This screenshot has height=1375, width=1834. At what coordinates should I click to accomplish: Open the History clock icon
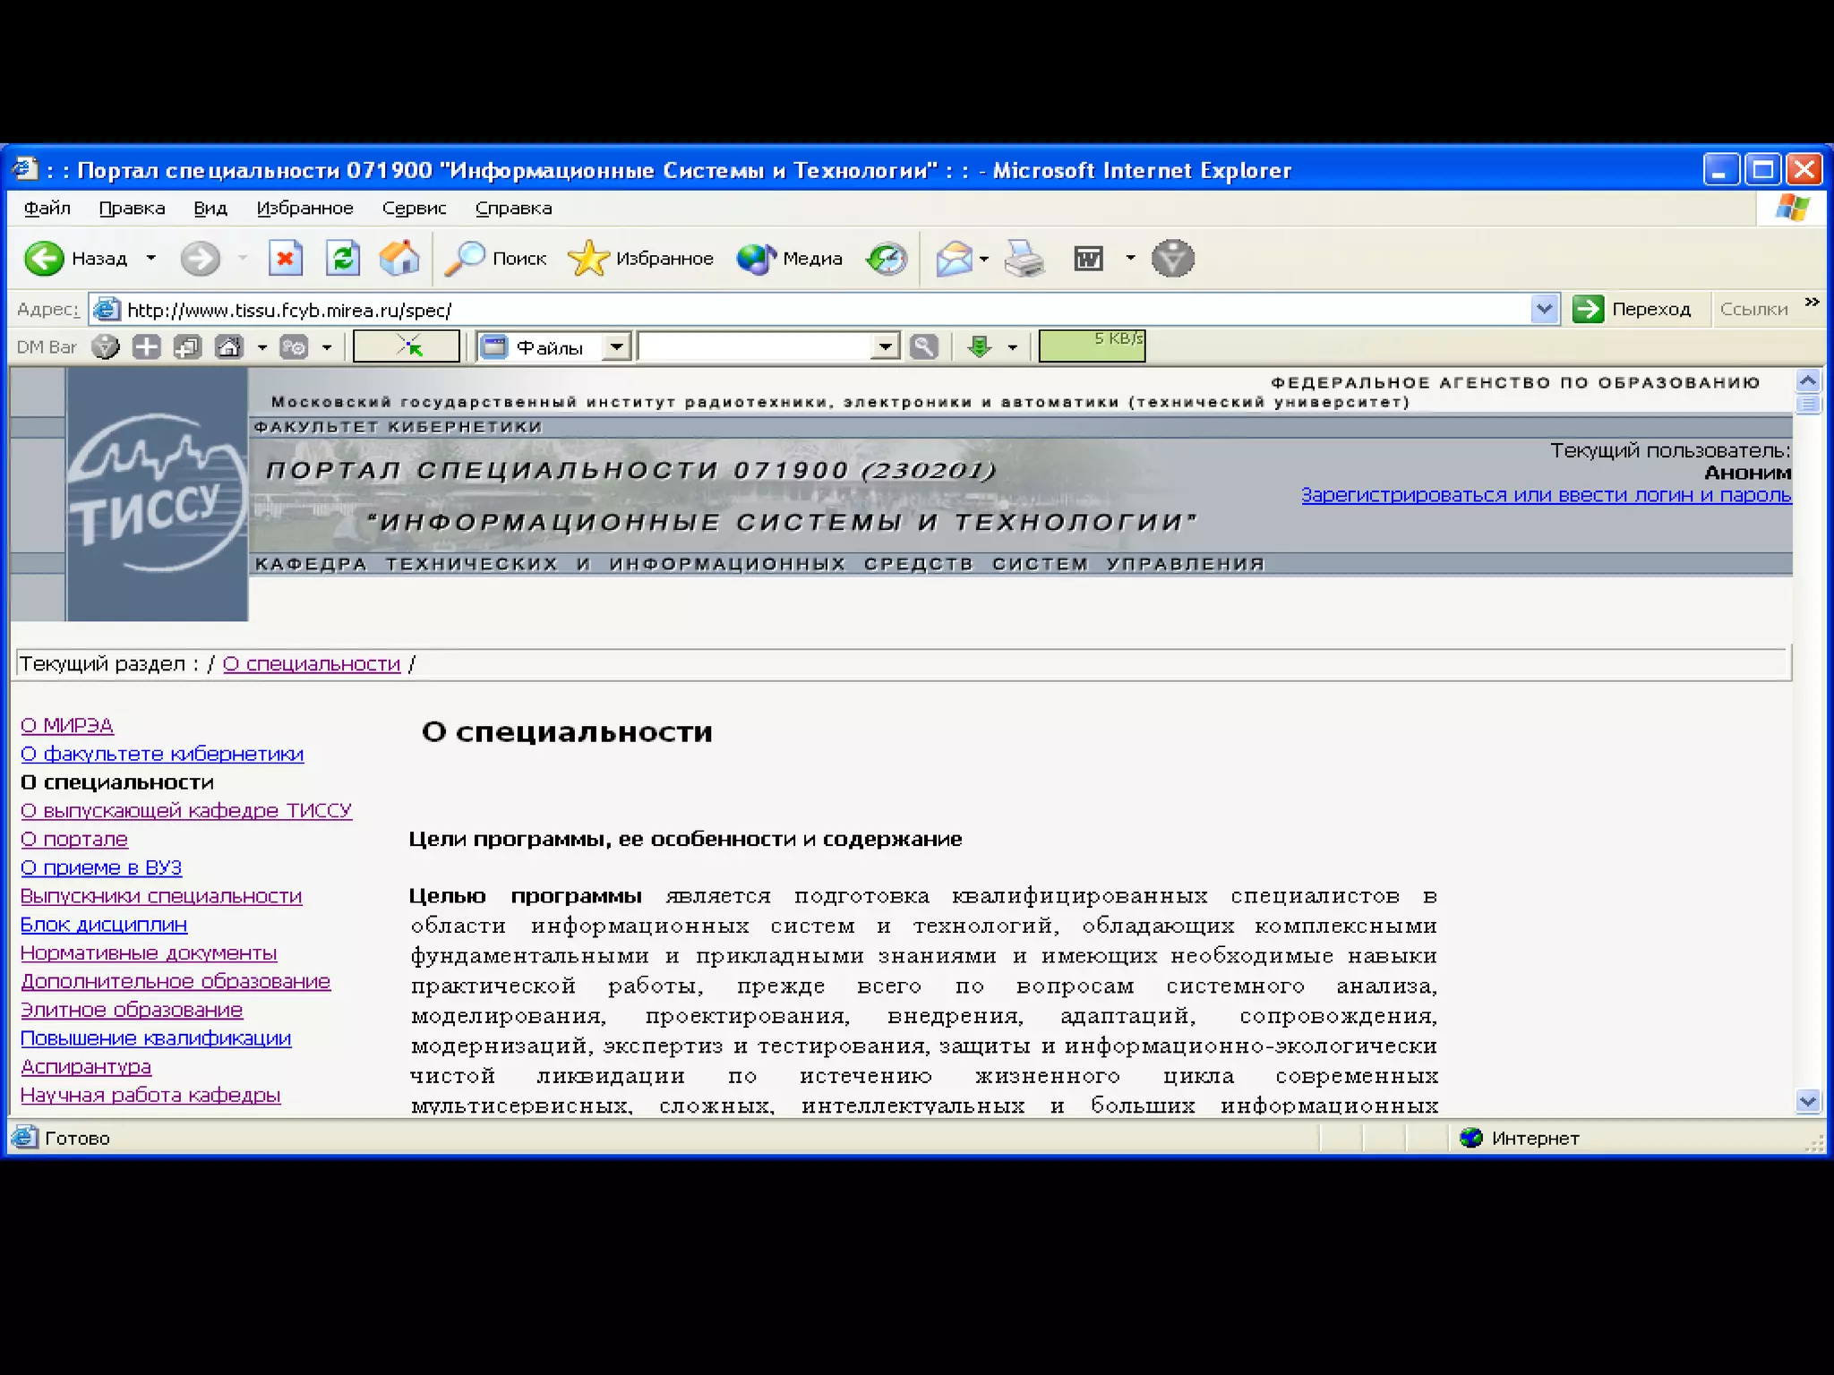tap(887, 259)
